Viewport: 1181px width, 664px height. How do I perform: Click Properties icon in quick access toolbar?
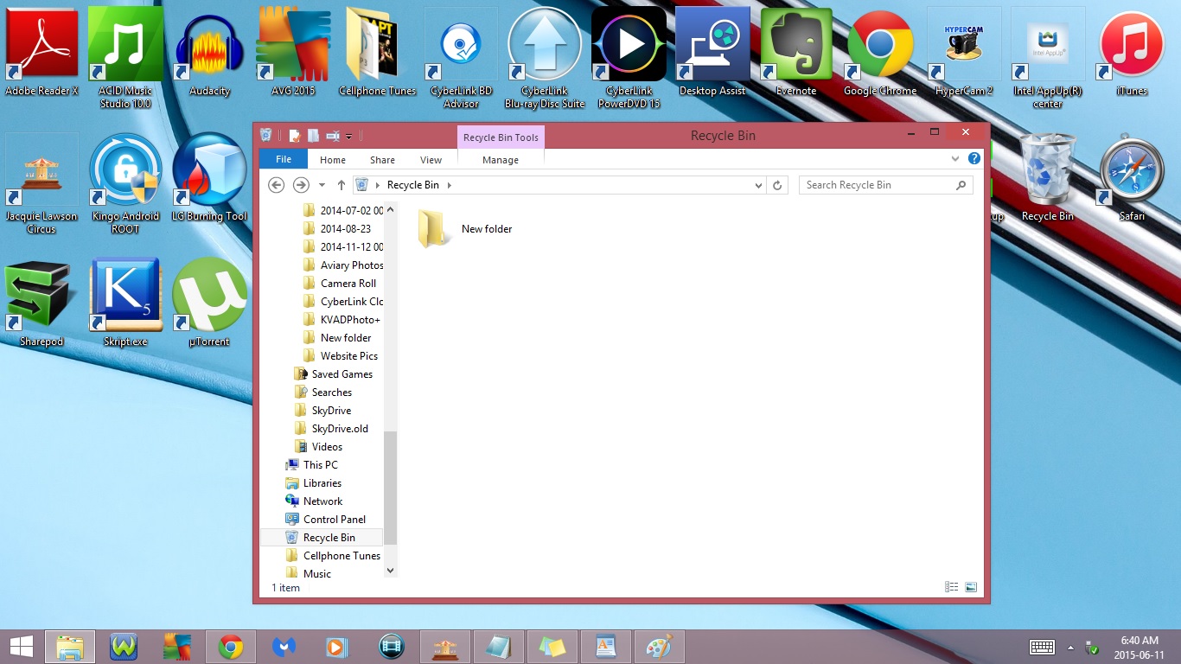pos(295,136)
